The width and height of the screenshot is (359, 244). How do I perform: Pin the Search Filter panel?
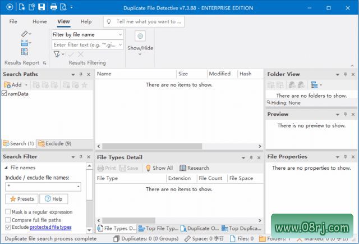point(81,157)
